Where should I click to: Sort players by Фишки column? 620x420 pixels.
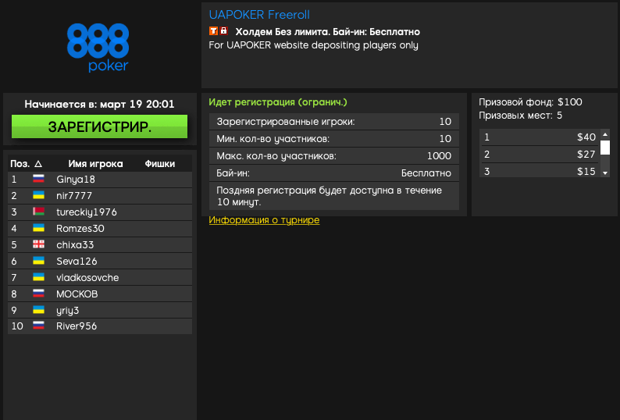click(x=160, y=164)
